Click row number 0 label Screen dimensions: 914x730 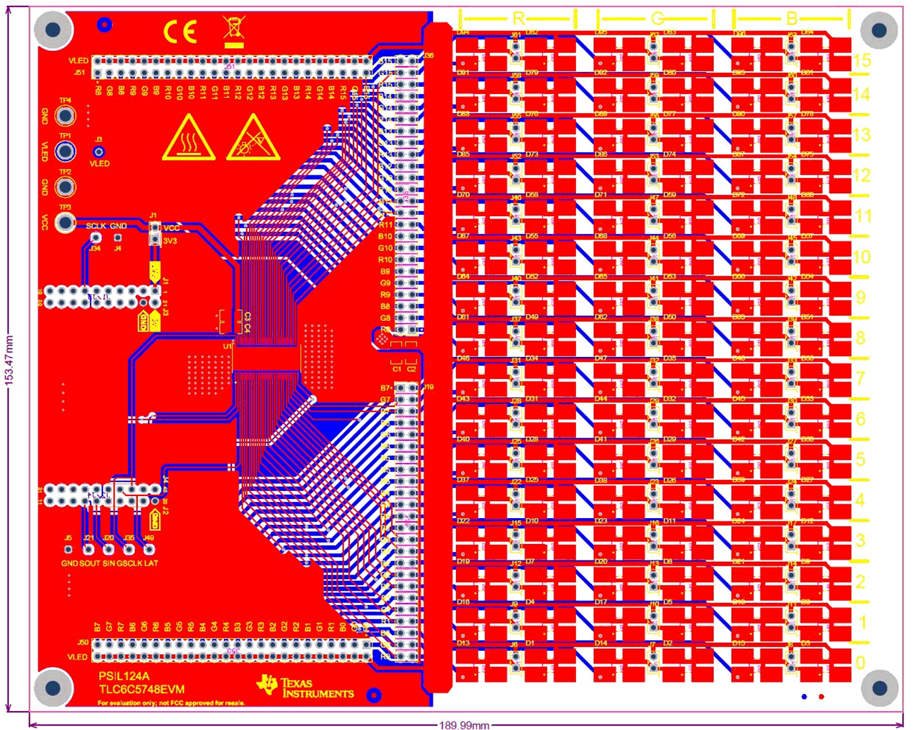click(860, 662)
